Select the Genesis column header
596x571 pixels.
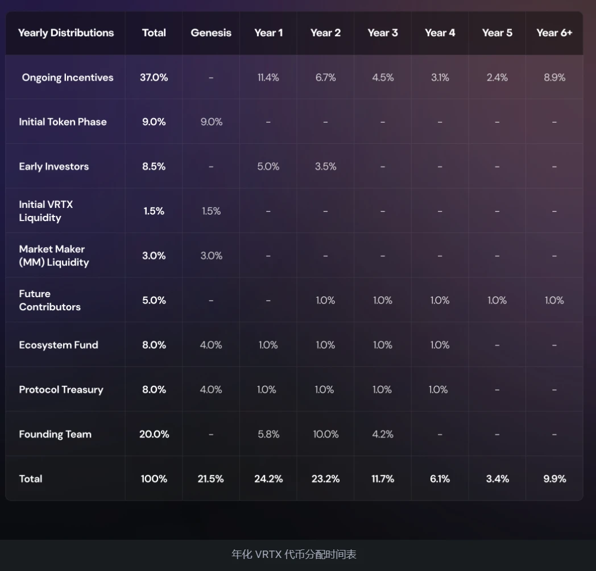point(211,33)
